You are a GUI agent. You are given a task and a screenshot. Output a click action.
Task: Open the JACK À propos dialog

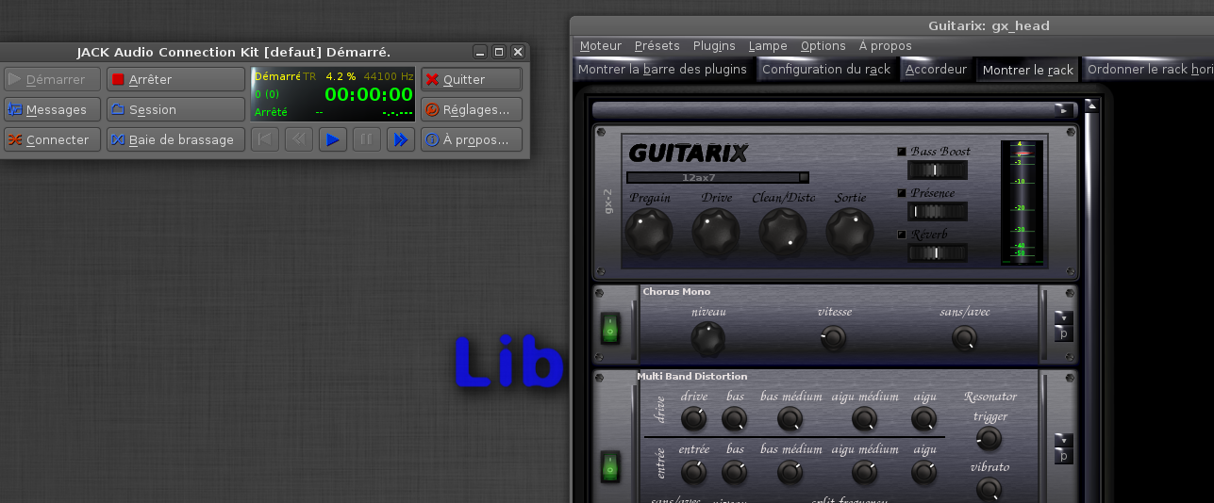(471, 139)
